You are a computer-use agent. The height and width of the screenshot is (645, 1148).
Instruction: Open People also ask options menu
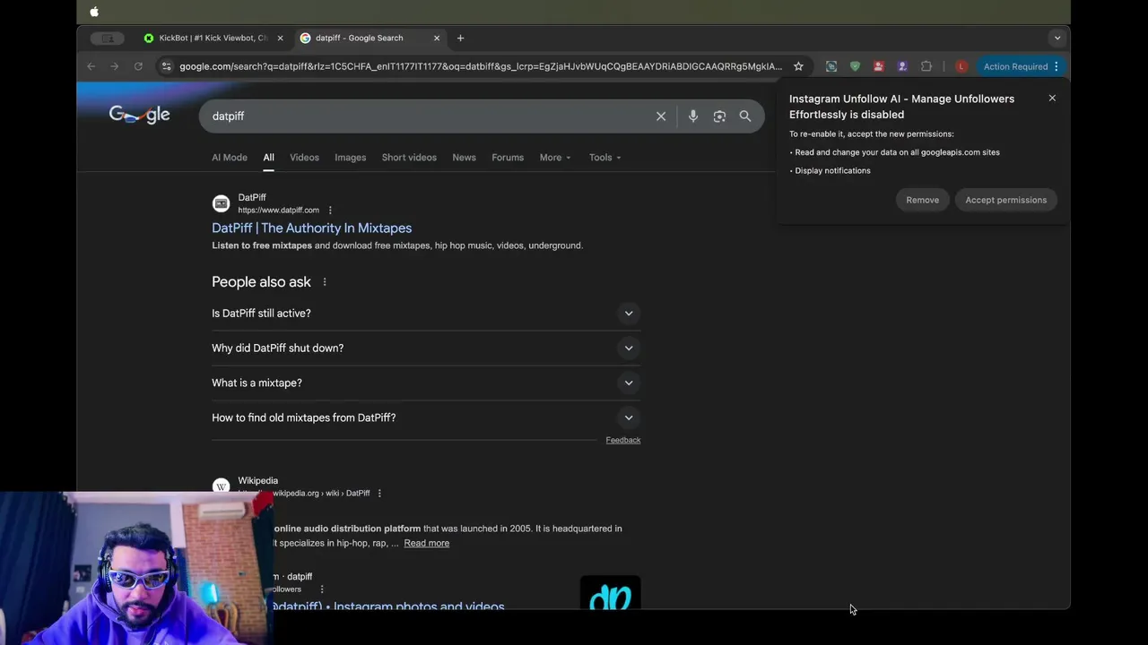(325, 282)
